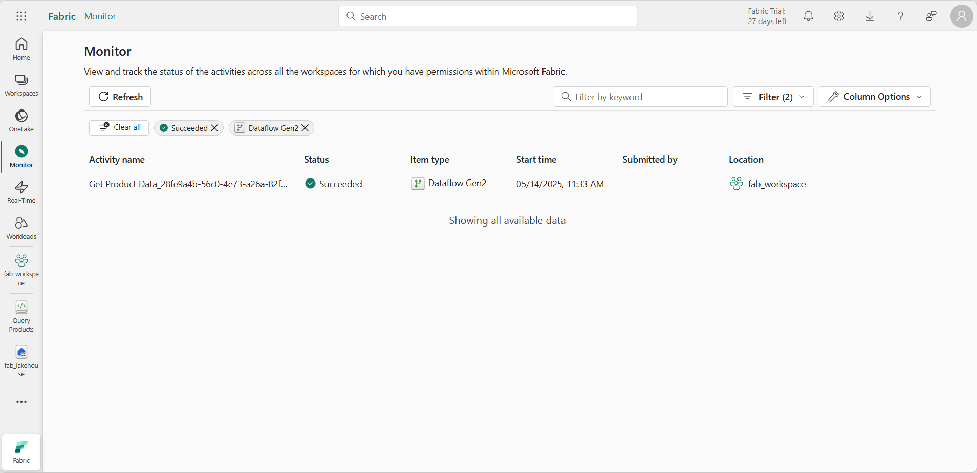This screenshot has width=977, height=473.
Task: Open OneLake from the sidebar
Action: point(21,121)
